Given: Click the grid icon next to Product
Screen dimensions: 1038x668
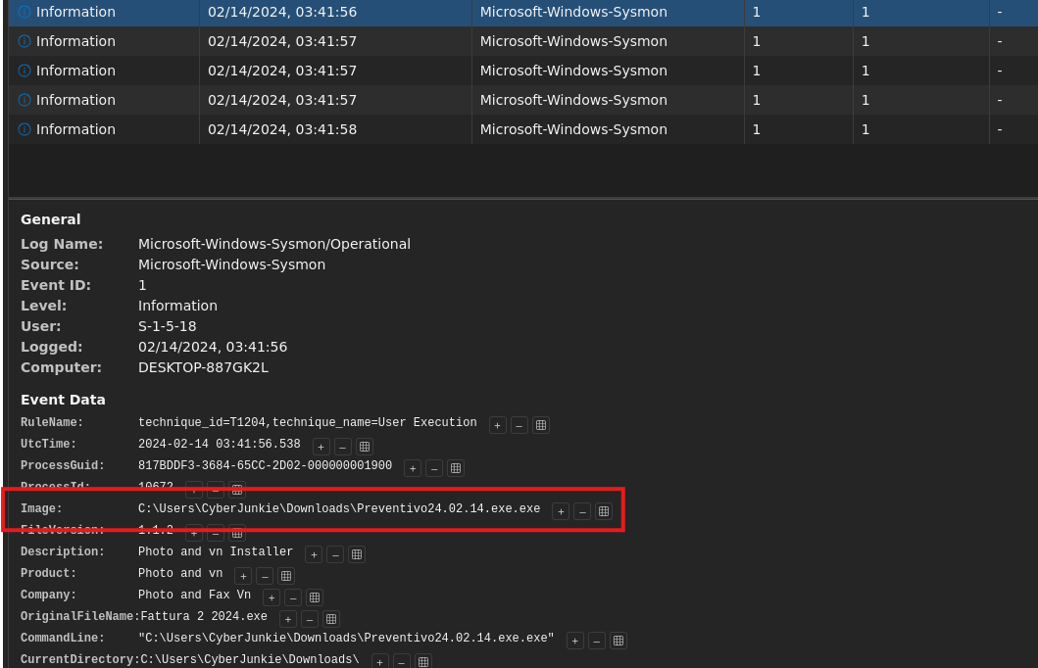Looking at the screenshot, I should point(286,576).
